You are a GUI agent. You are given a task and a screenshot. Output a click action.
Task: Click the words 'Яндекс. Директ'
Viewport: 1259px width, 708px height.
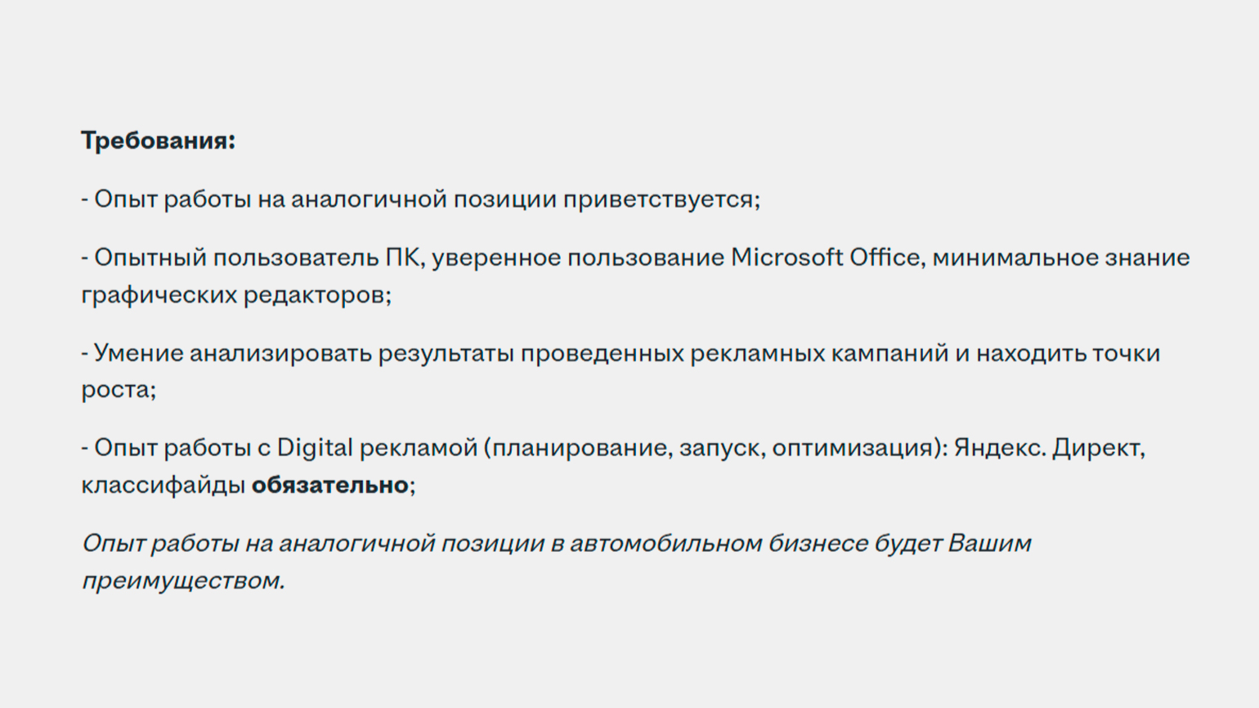pyautogui.click(x=1048, y=448)
